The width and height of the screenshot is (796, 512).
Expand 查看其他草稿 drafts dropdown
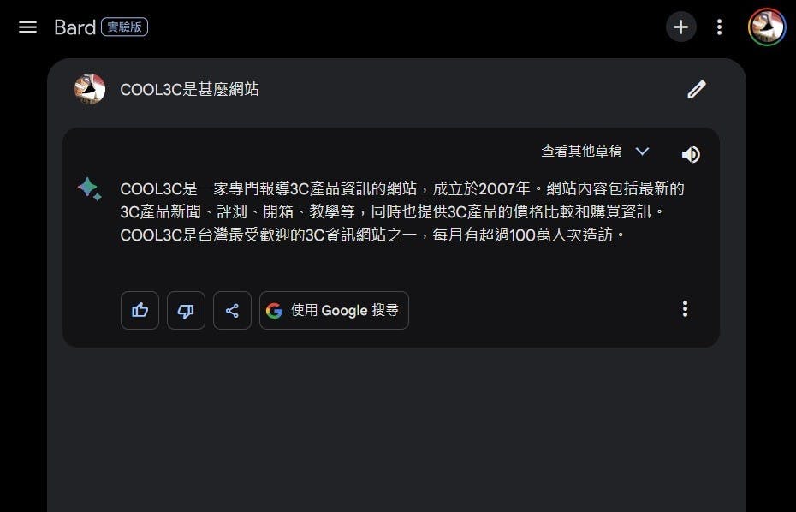tap(595, 151)
